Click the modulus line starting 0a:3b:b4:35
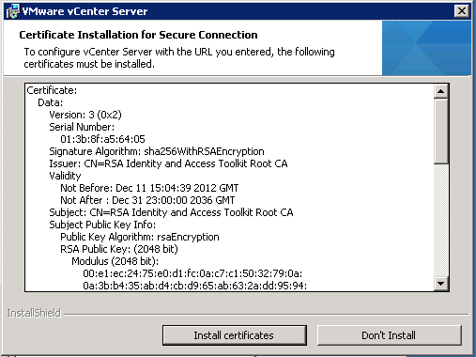This screenshot has height=357, width=476. point(194,286)
